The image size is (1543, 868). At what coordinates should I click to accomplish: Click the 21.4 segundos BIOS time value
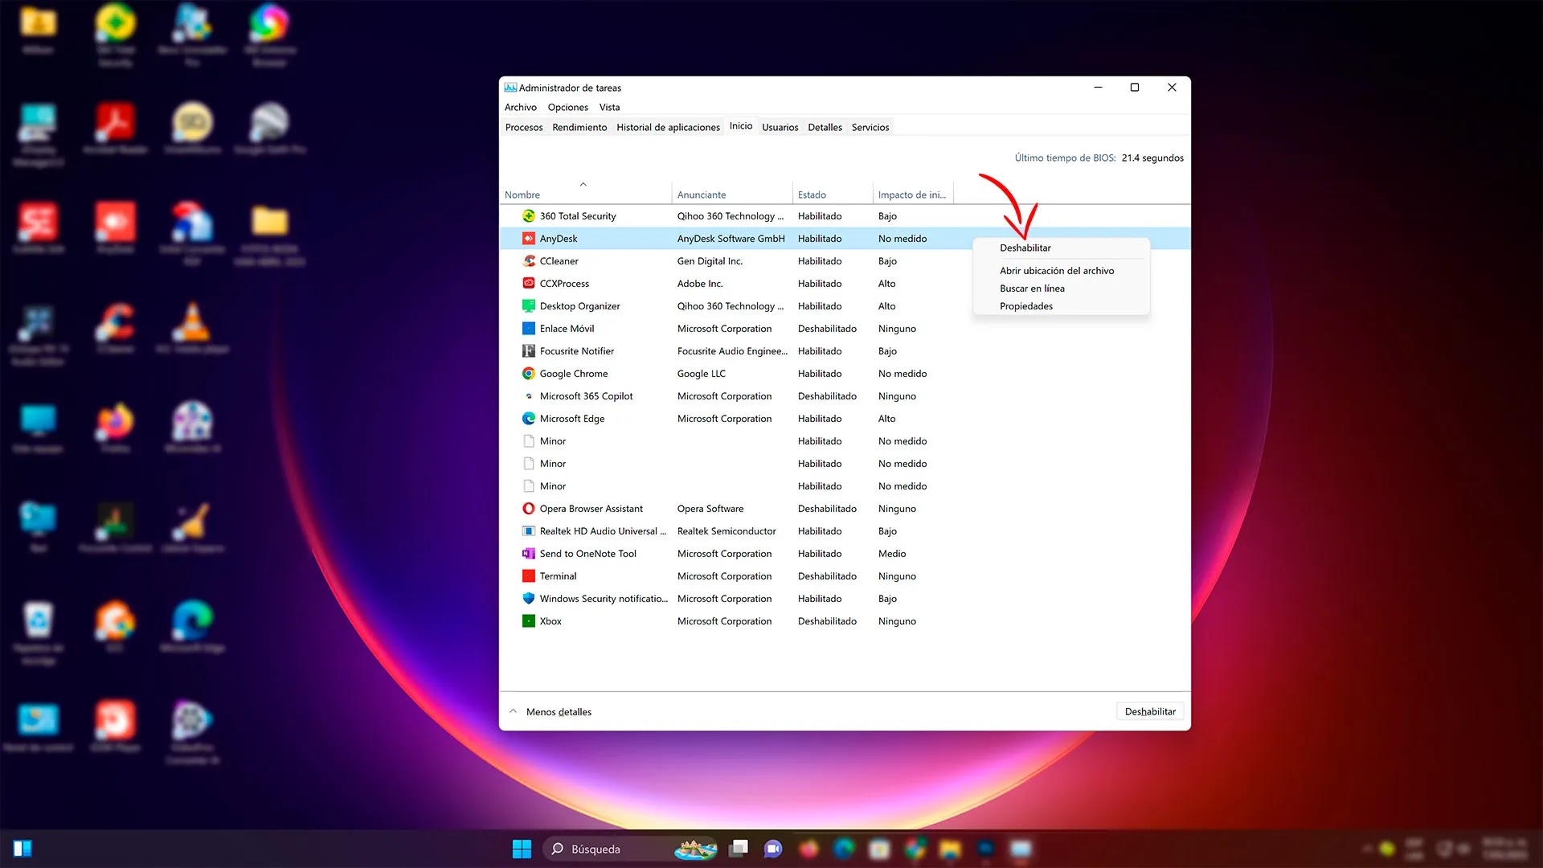[x=1152, y=158]
